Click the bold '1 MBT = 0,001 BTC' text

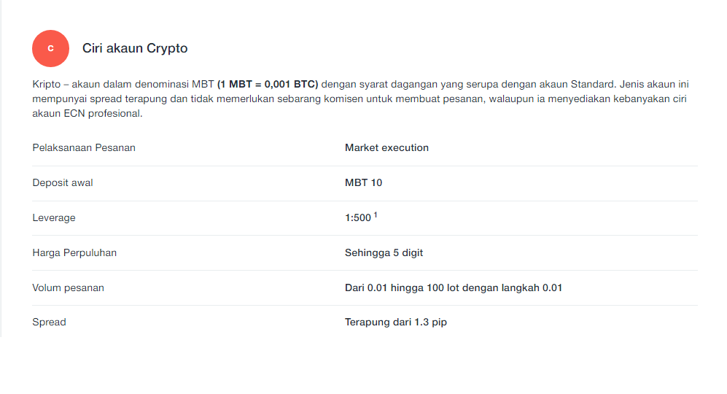coord(268,84)
